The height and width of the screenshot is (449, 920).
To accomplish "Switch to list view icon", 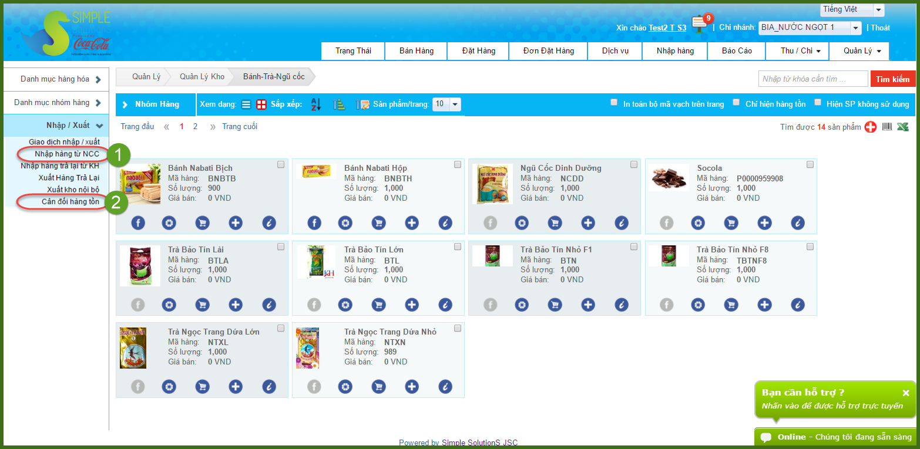I will [x=246, y=104].
